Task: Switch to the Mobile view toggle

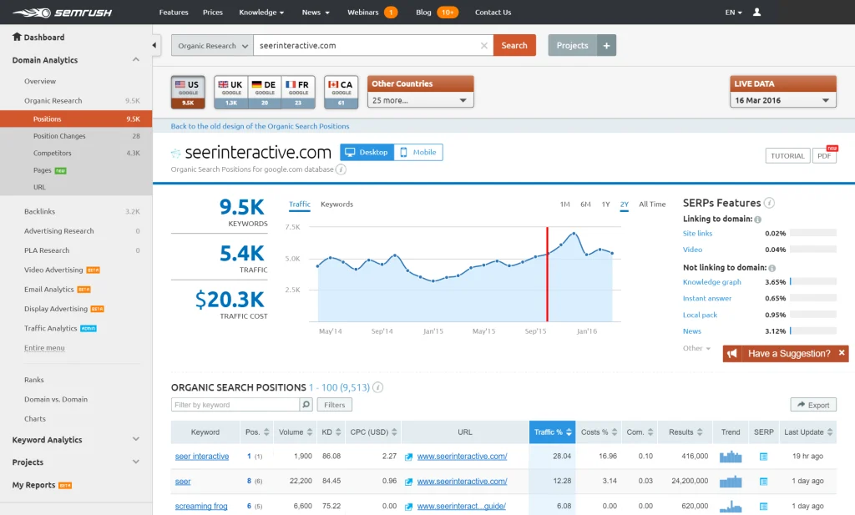Action: point(420,152)
